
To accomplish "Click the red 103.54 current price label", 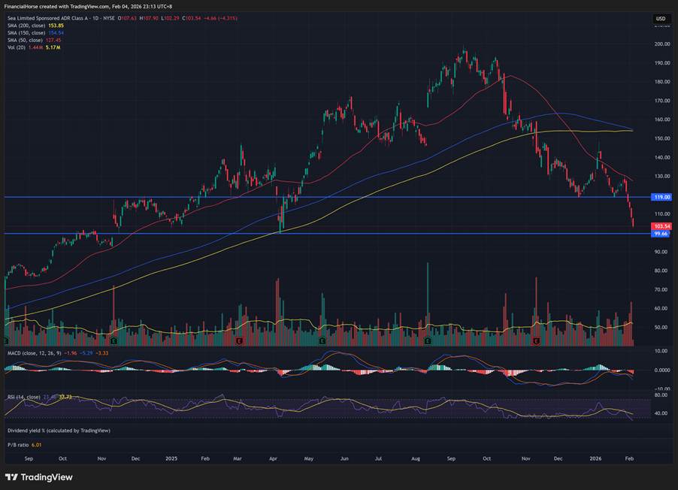I will (661, 225).
